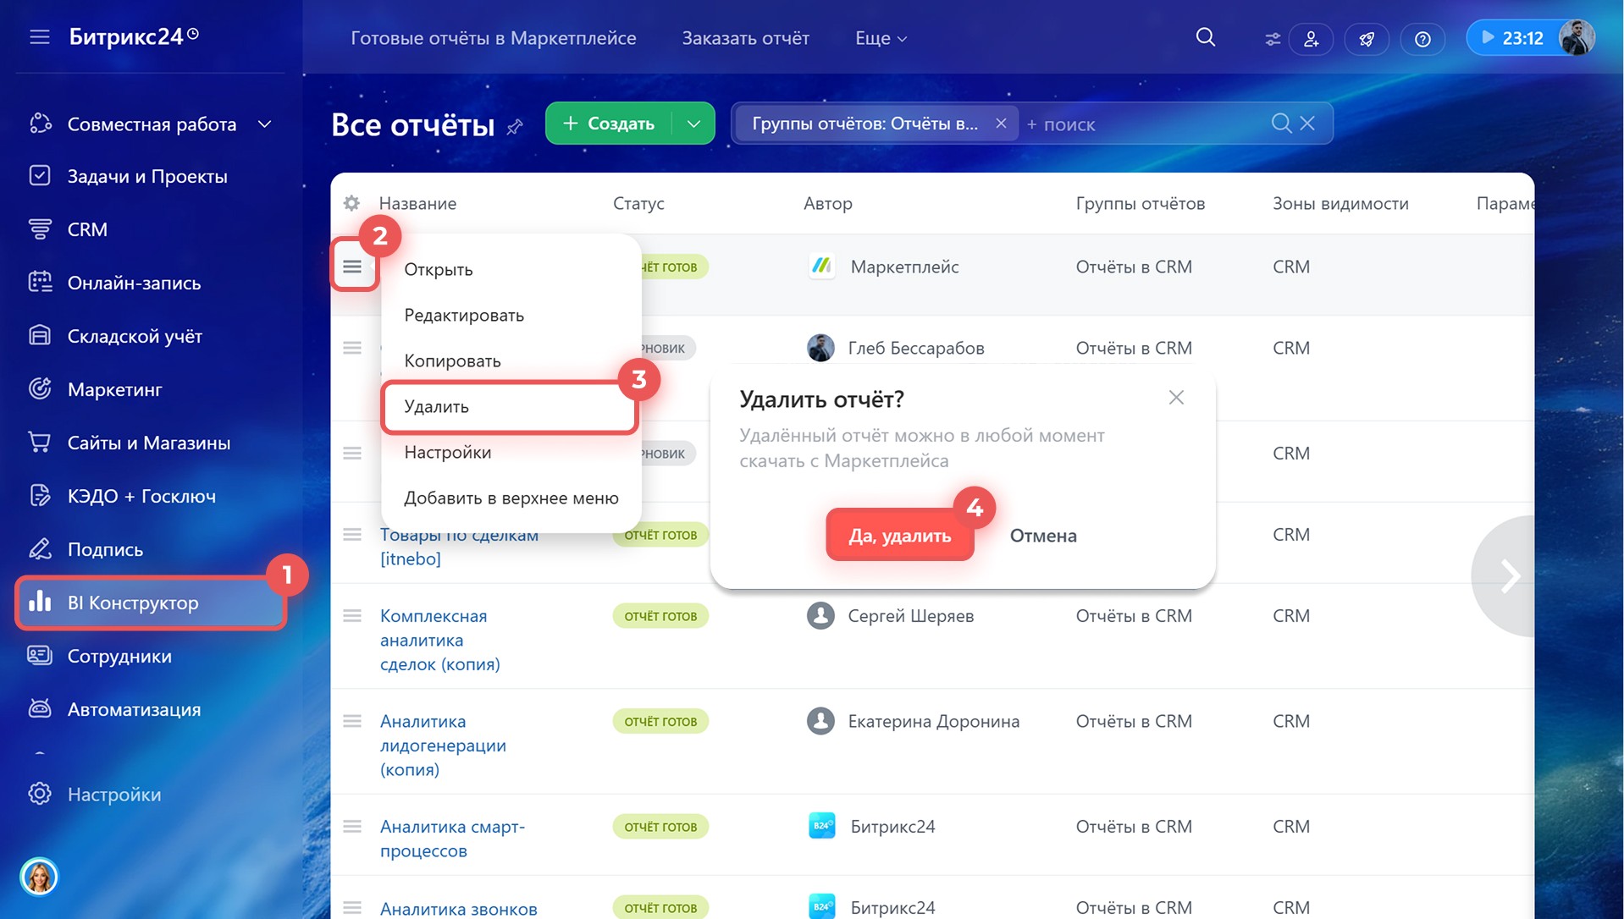The width and height of the screenshot is (1624, 919).
Task: Expand the Совместная работа sidebar section
Action: 264,124
